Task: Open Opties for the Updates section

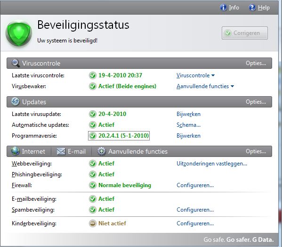Action: point(256,102)
